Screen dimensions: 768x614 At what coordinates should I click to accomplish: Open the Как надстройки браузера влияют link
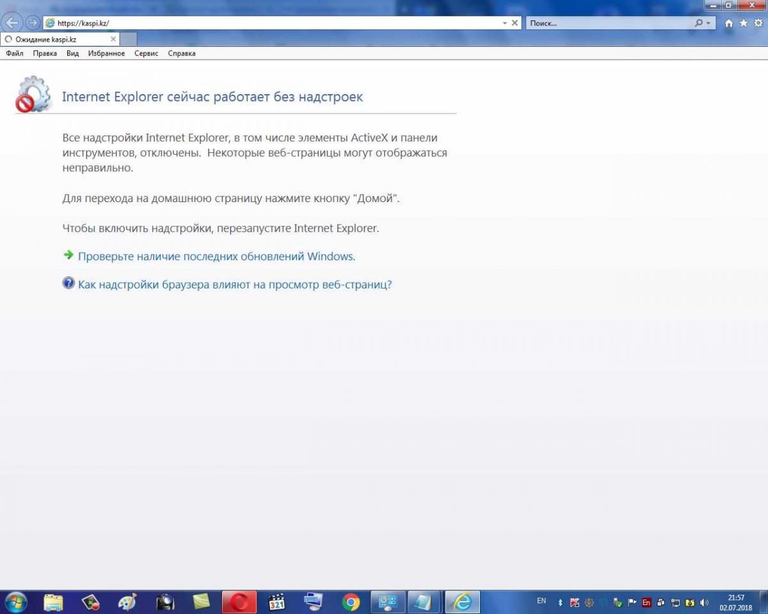point(235,285)
